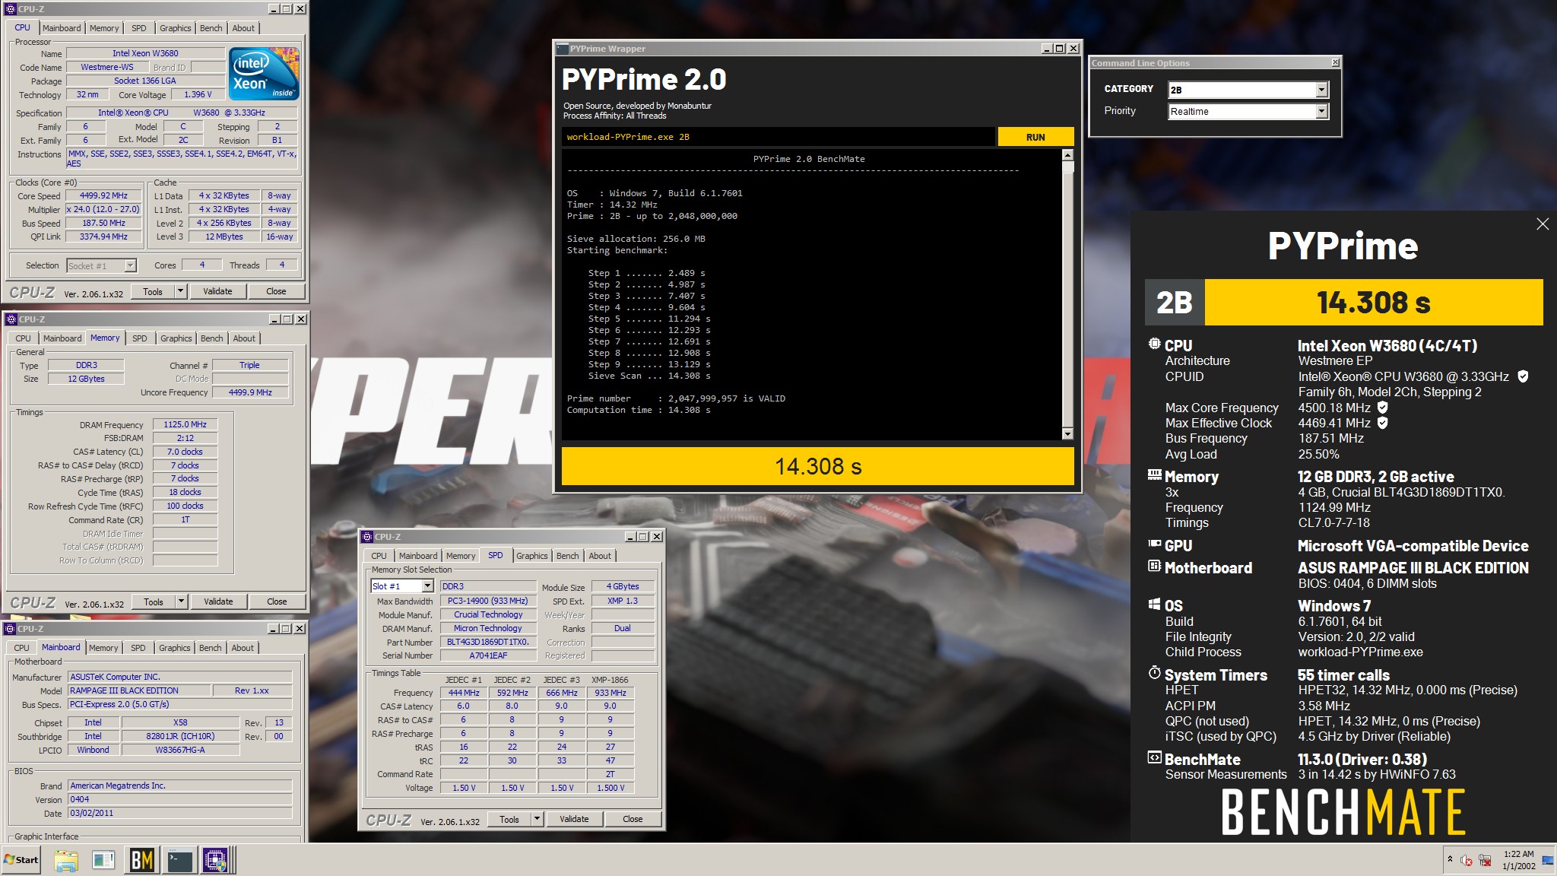
Task: Open the command prompt taskbar icon
Action: click(179, 860)
